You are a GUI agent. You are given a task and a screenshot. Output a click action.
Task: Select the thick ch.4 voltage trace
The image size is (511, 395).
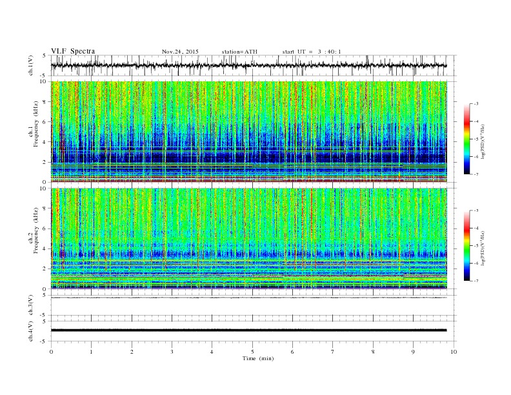pos(248,330)
